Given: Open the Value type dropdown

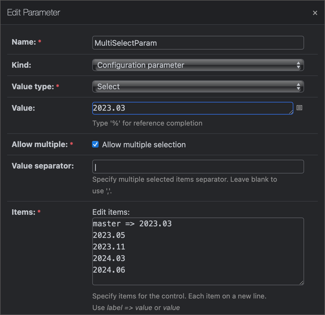Looking at the screenshot, I should [198, 86].
